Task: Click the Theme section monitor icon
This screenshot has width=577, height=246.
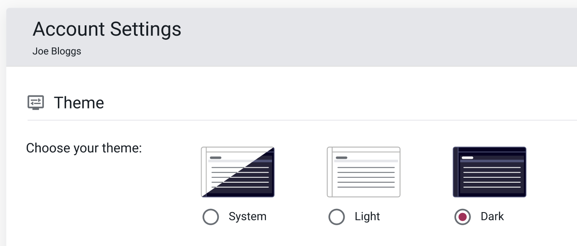Action: click(36, 103)
